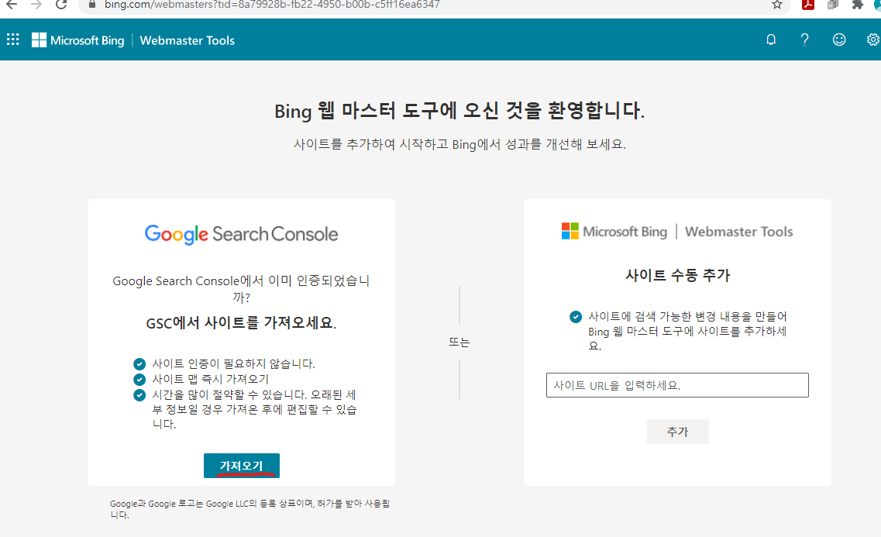Open the help question mark icon
The height and width of the screenshot is (537, 881).
[804, 40]
